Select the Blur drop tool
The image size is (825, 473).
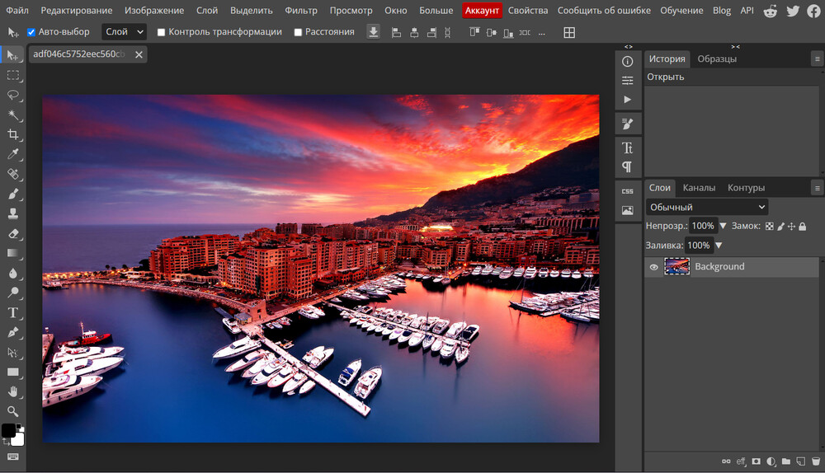tap(13, 273)
